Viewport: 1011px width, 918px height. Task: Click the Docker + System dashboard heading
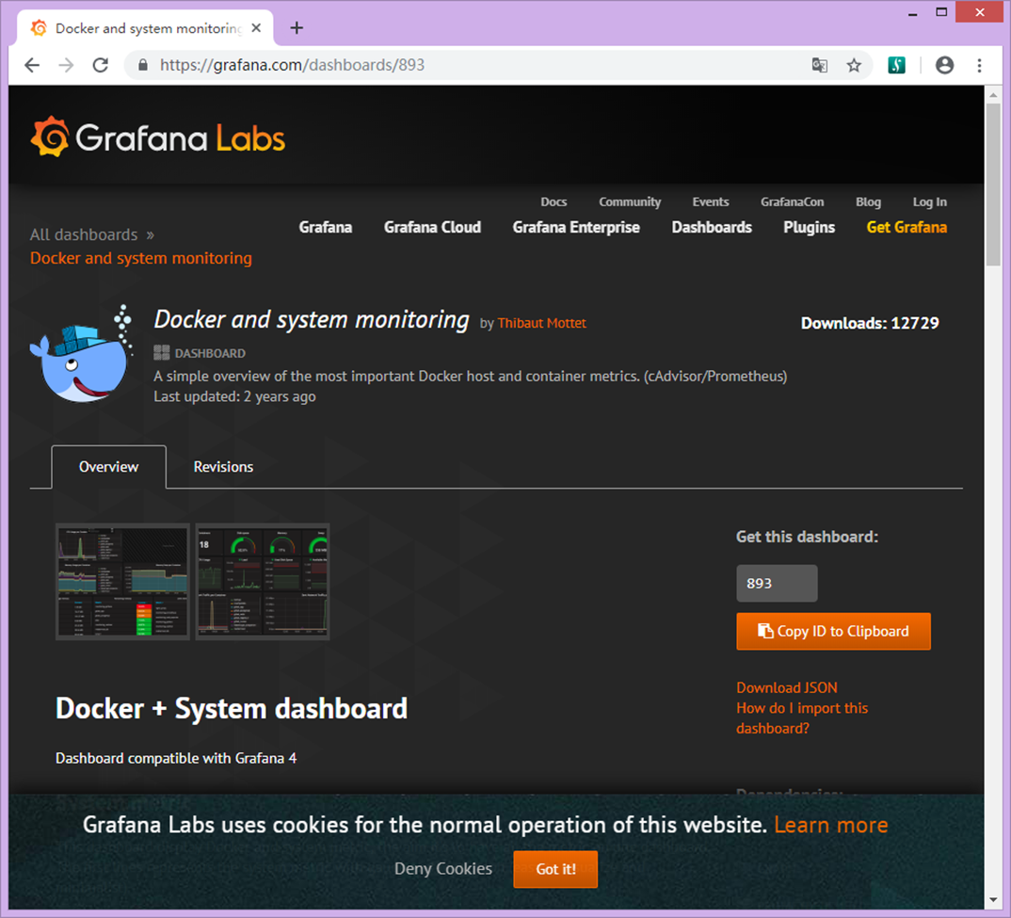click(232, 708)
